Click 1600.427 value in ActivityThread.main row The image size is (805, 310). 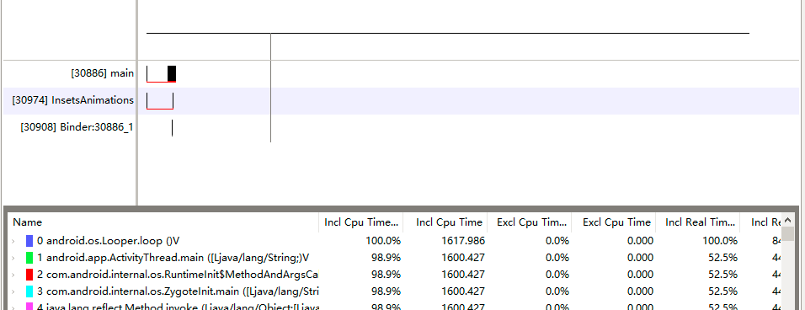coord(462,258)
